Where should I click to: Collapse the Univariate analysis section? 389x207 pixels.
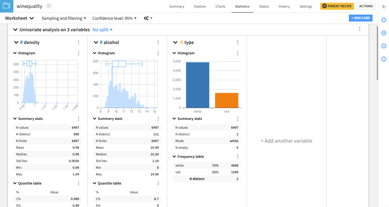(x=15, y=30)
